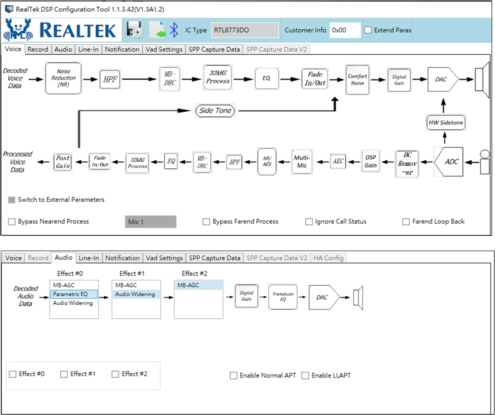Open nearend 32kHZ Process block in bottom row
Image resolution: width=495 pixels, height=415 pixels.
point(137,162)
